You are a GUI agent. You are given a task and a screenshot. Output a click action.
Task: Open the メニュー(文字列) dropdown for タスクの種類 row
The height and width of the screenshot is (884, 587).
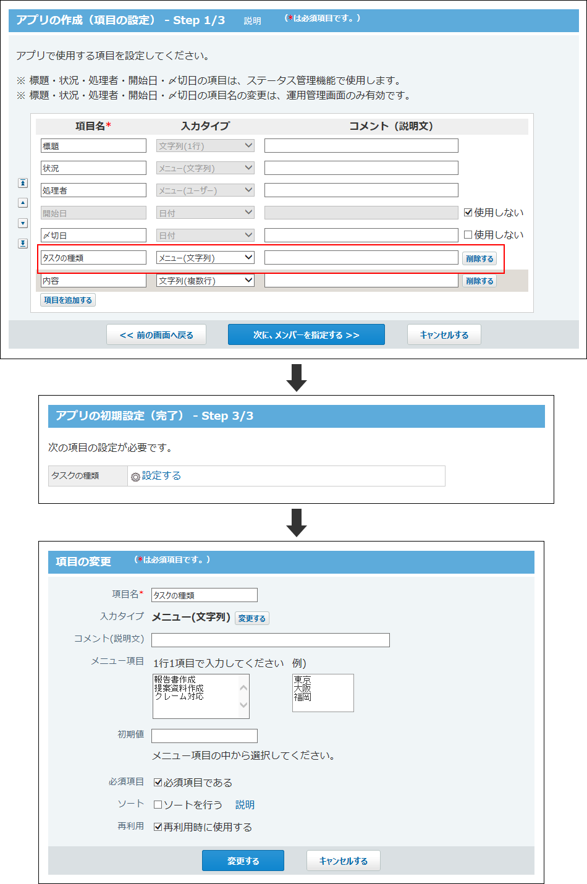(205, 258)
